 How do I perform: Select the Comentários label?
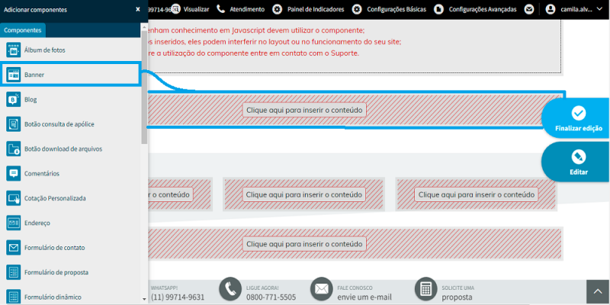tap(42, 174)
